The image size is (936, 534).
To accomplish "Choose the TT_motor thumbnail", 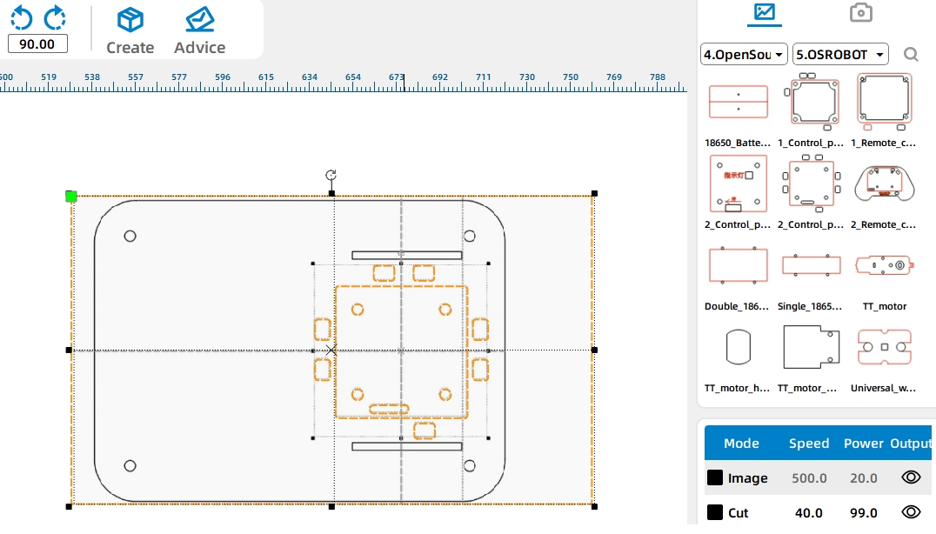I will click(884, 265).
